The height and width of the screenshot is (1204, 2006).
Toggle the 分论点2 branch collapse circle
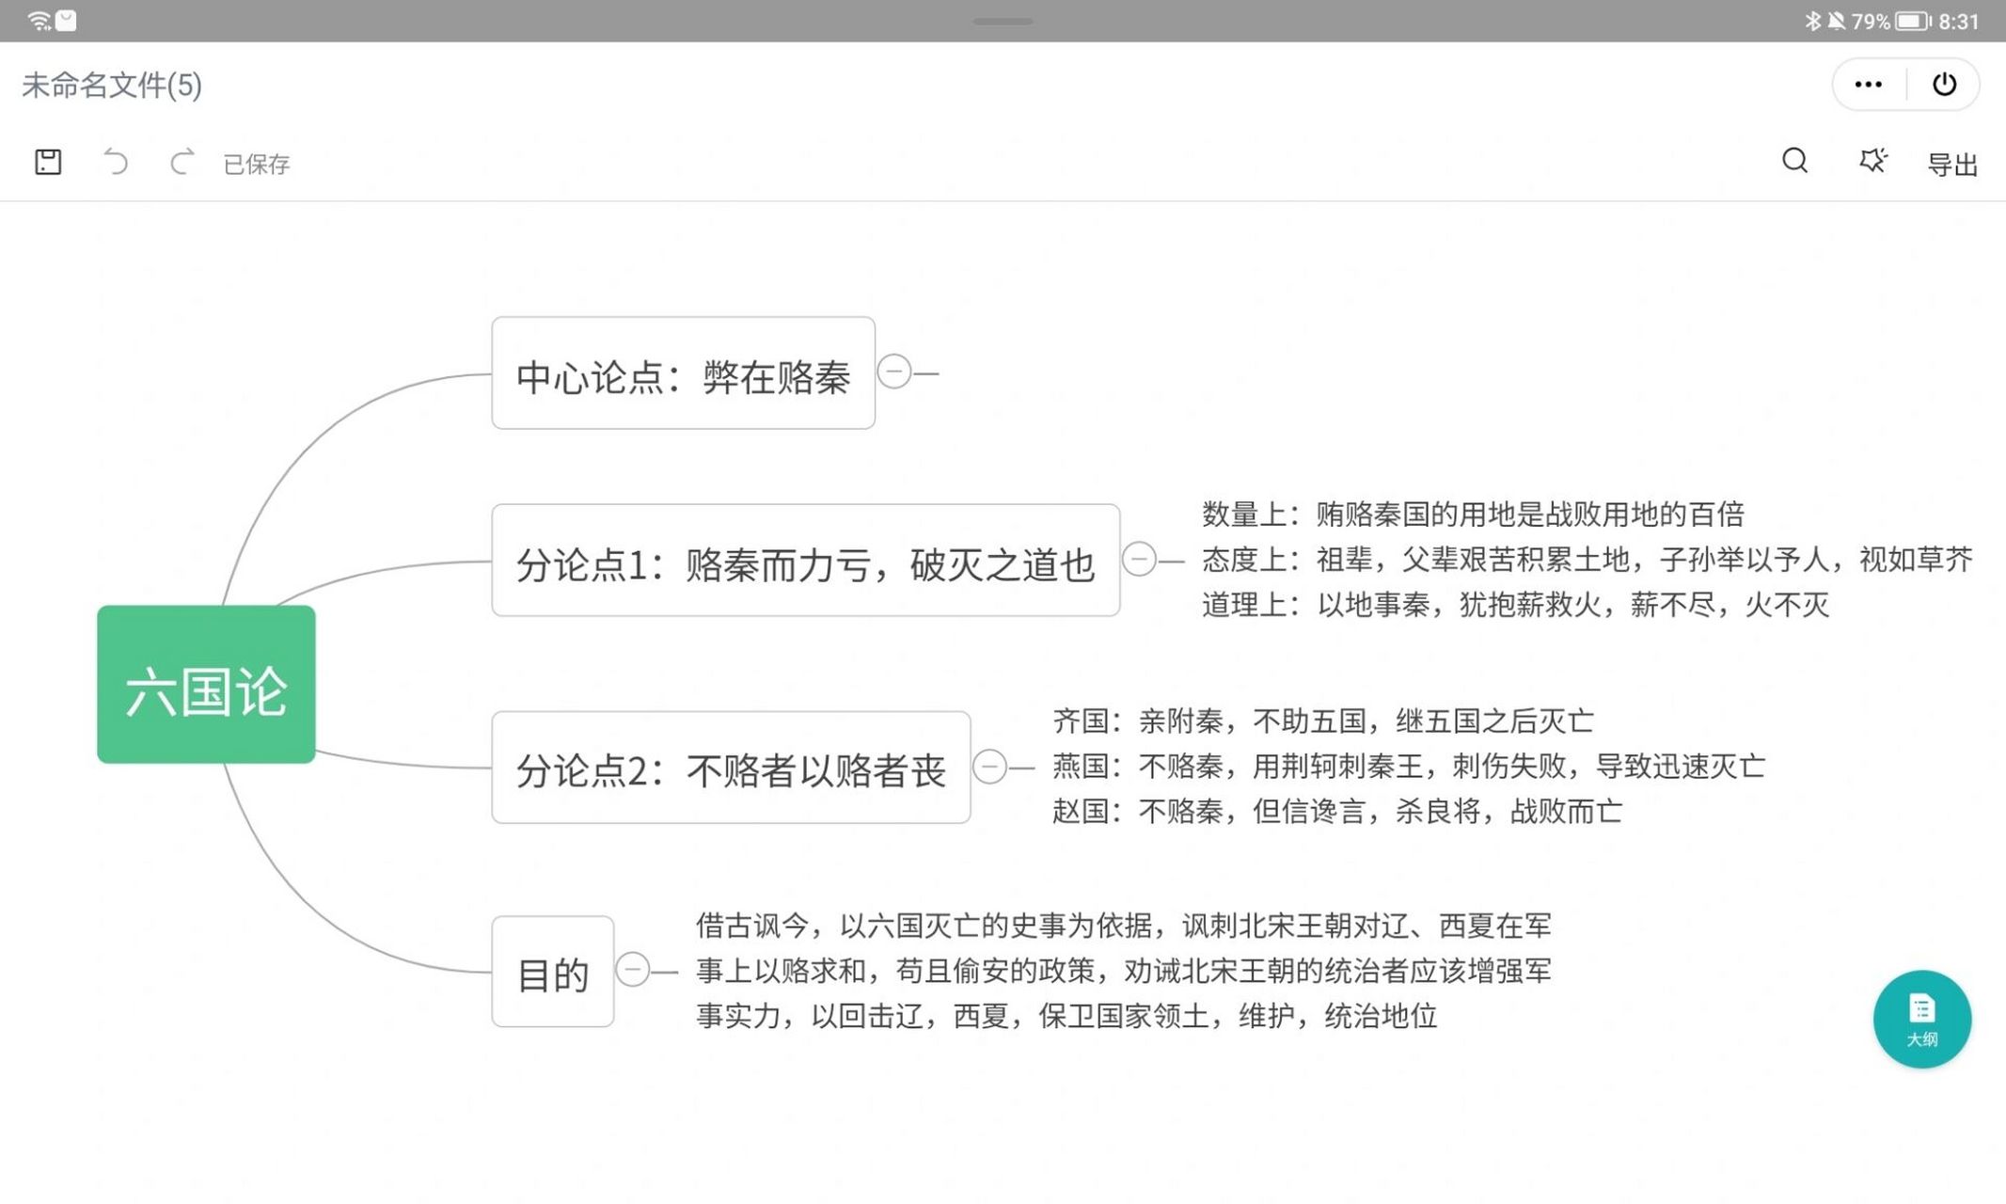tap(989, 768)
